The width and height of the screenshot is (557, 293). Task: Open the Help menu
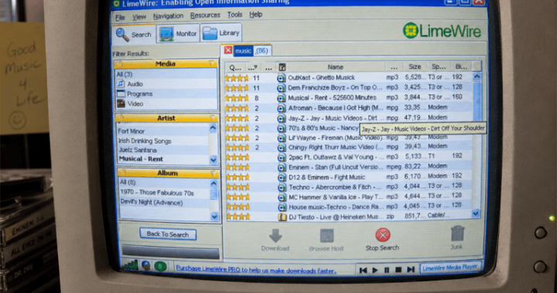(256, 15)
